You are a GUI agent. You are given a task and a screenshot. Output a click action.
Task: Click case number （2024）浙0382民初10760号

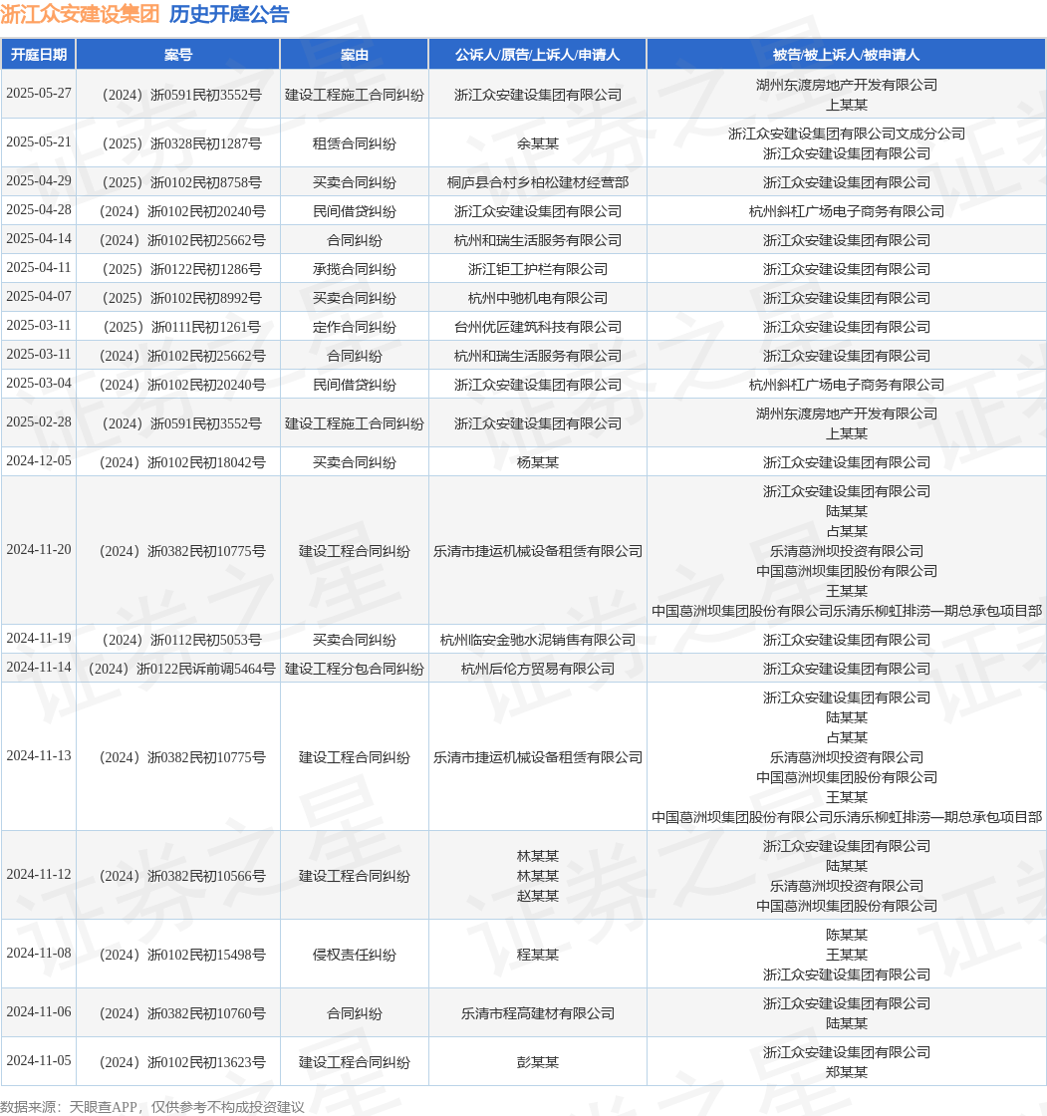tap(178, 1013)
